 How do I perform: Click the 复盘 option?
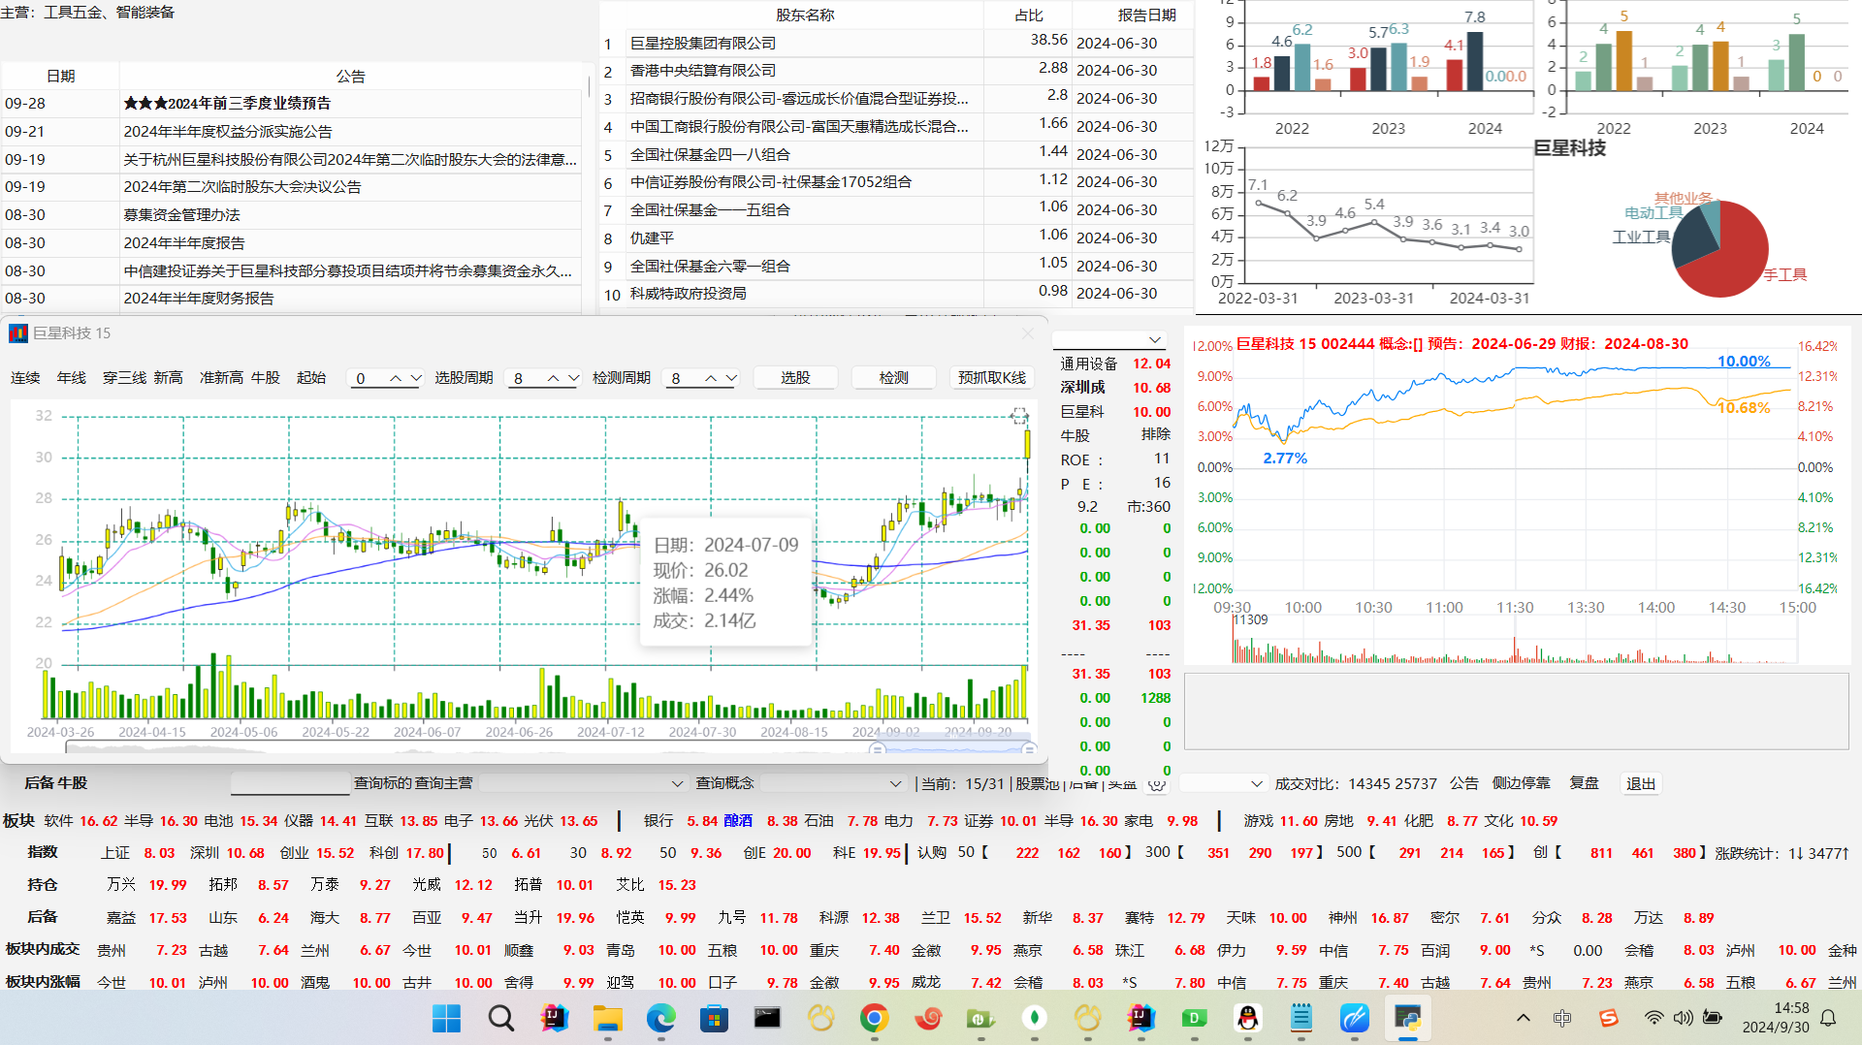click(x=1585, y=783)
